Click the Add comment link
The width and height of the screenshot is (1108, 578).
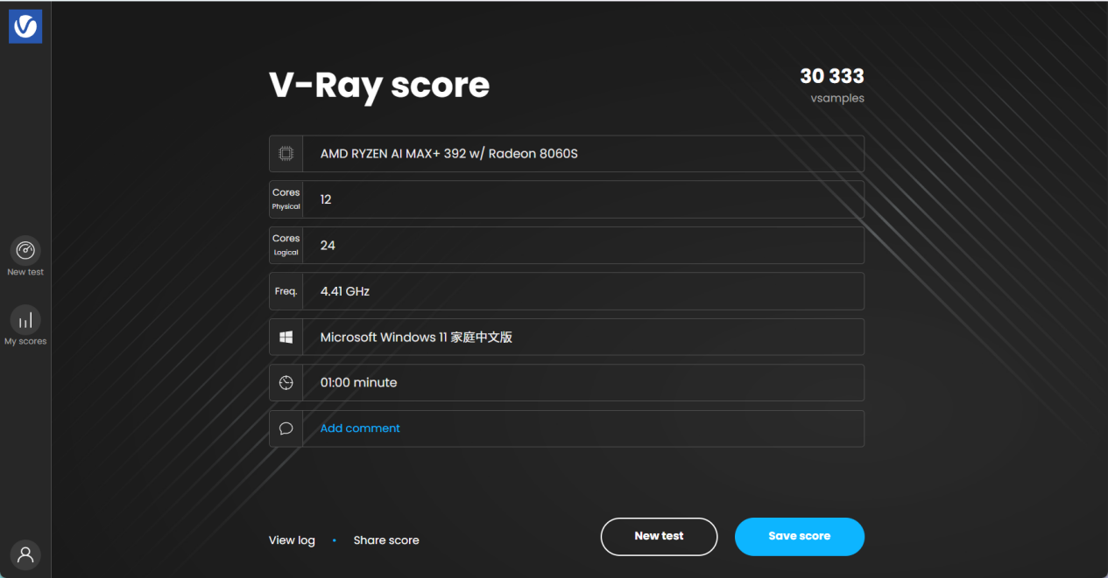pyautogui.click(x=360, y=428)
